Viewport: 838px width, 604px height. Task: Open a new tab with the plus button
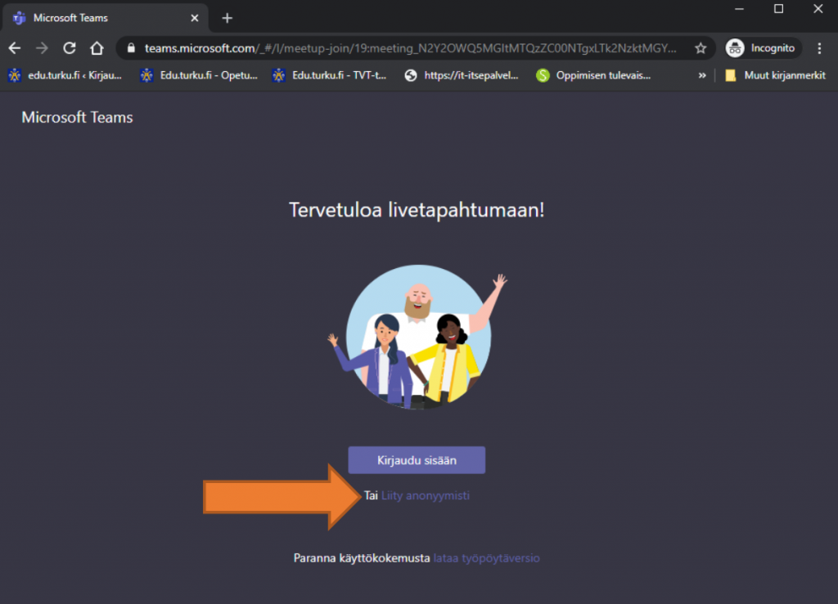(x=228, y=18)
